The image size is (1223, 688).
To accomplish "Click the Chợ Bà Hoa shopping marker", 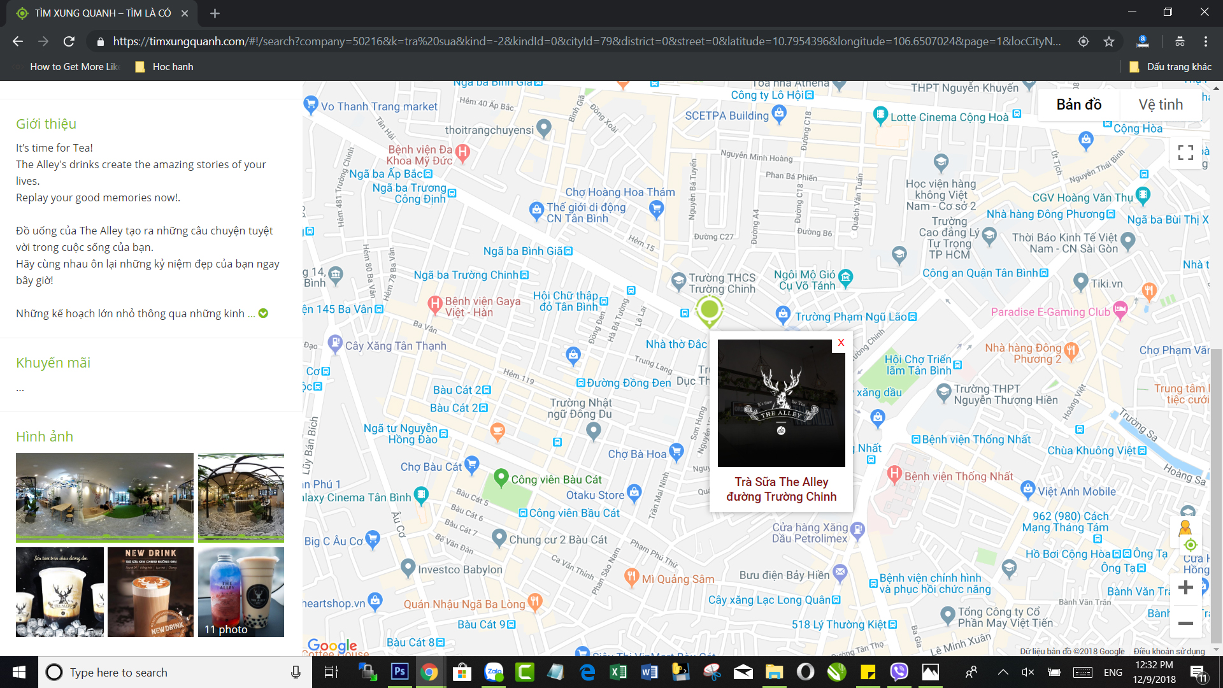I will pyautogui.click(x=676, y=452).
